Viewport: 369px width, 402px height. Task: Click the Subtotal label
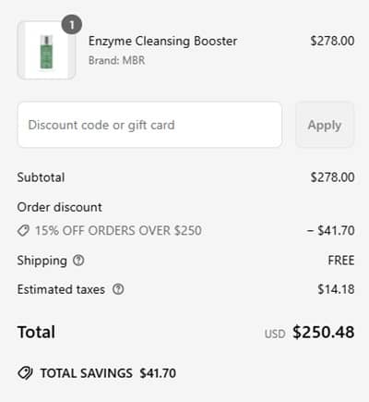click(x=41, y=177)
